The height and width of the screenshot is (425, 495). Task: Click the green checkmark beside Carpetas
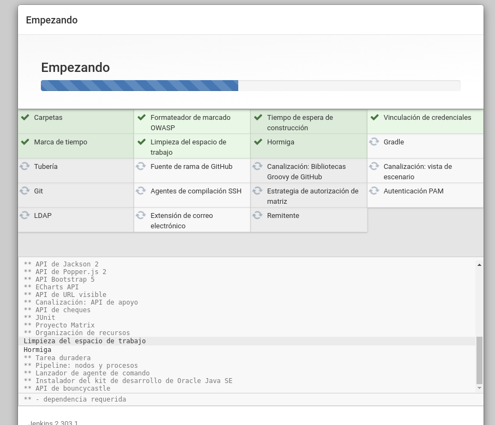[x=25, y=117]
